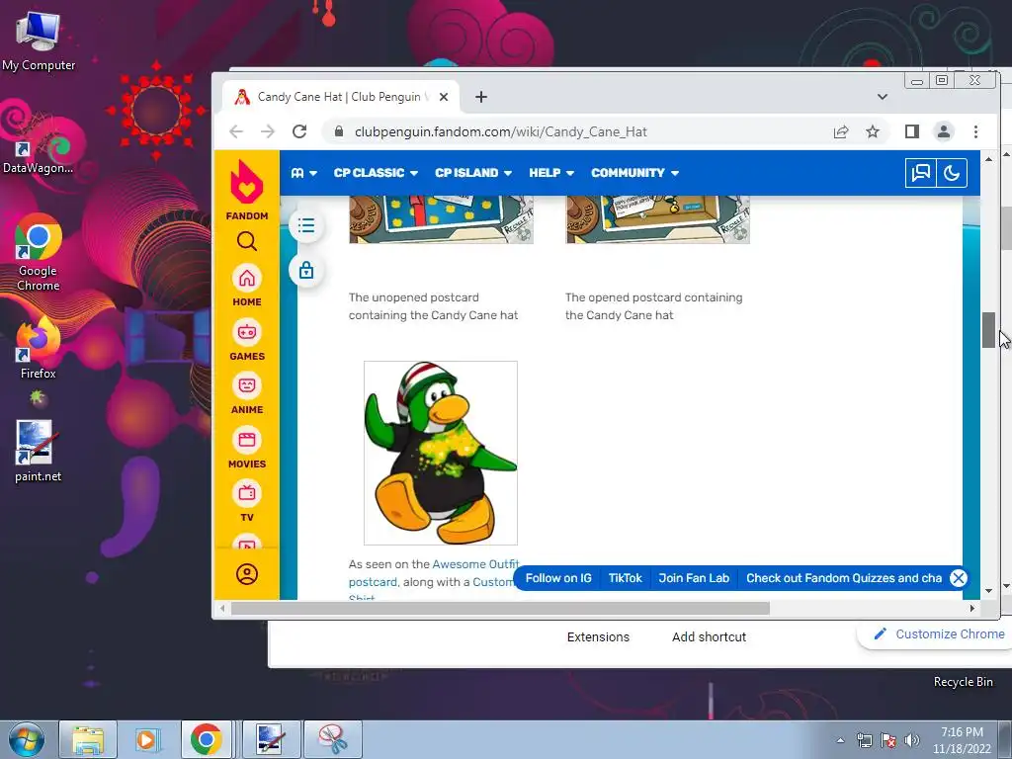Dismiss the blue promo banner
This screenshot has height=759, width=1012.
point(959,578)
